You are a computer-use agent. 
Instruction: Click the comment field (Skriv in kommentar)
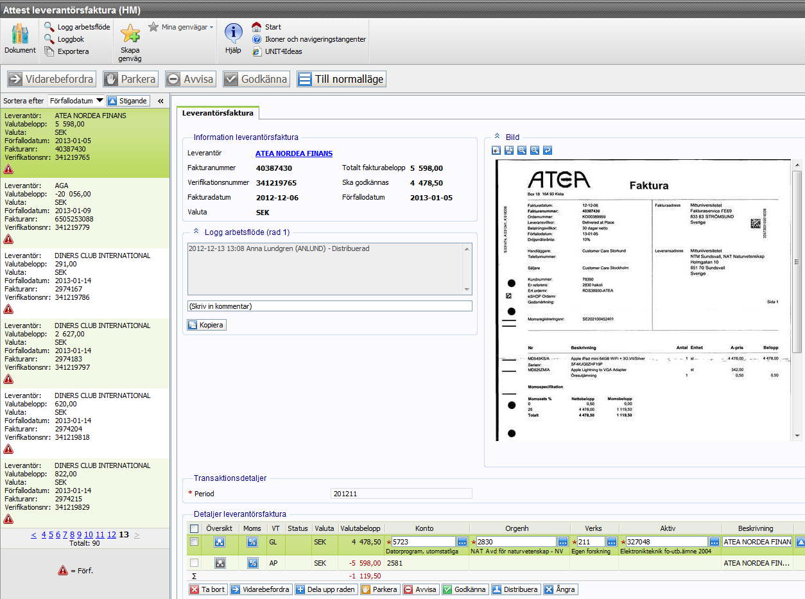tap(330, 306)
